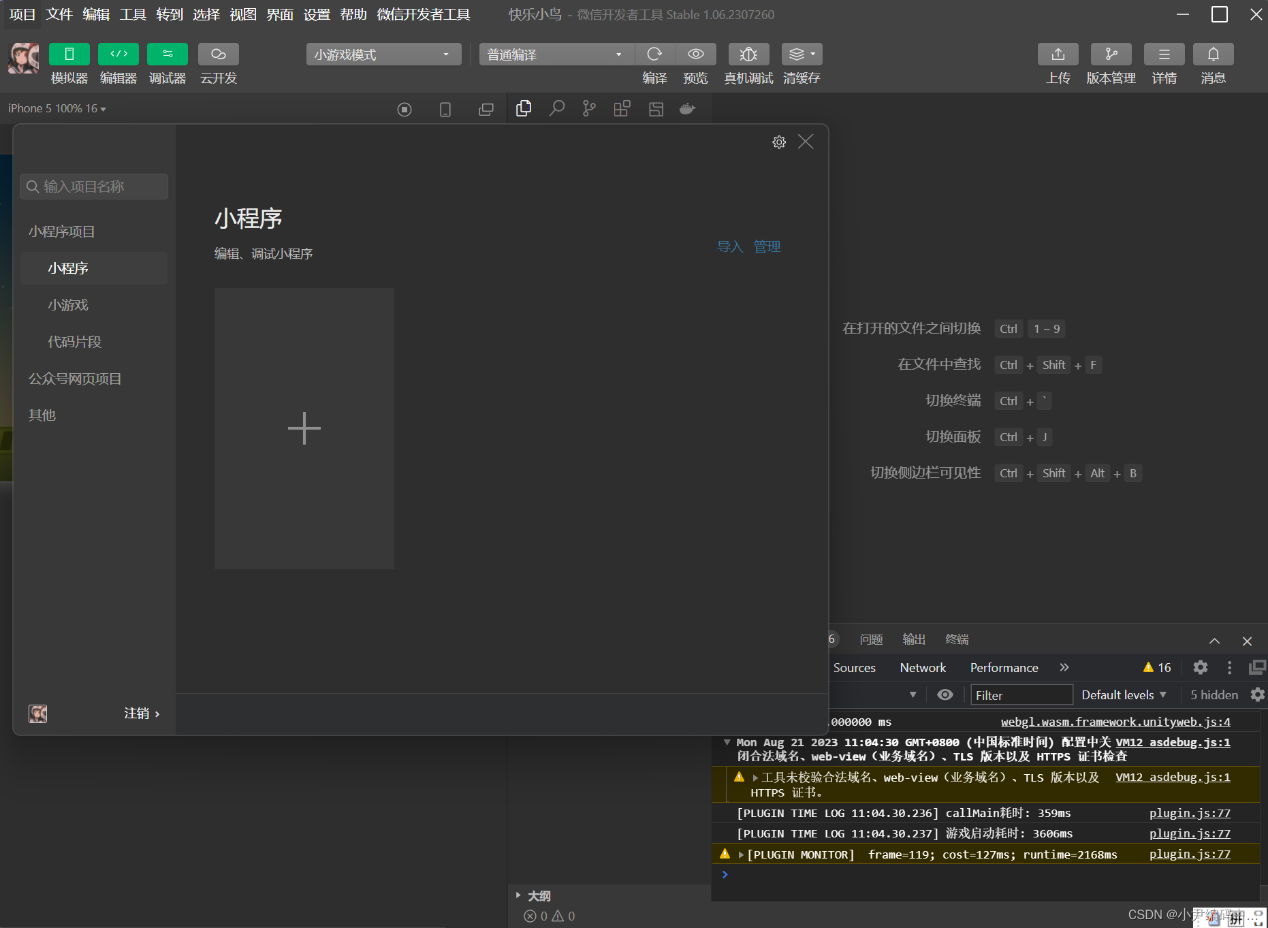The width and height of the screenshot is (1268, 928).
Task: Switch to the Sources devtools tab
Action: 855,668
